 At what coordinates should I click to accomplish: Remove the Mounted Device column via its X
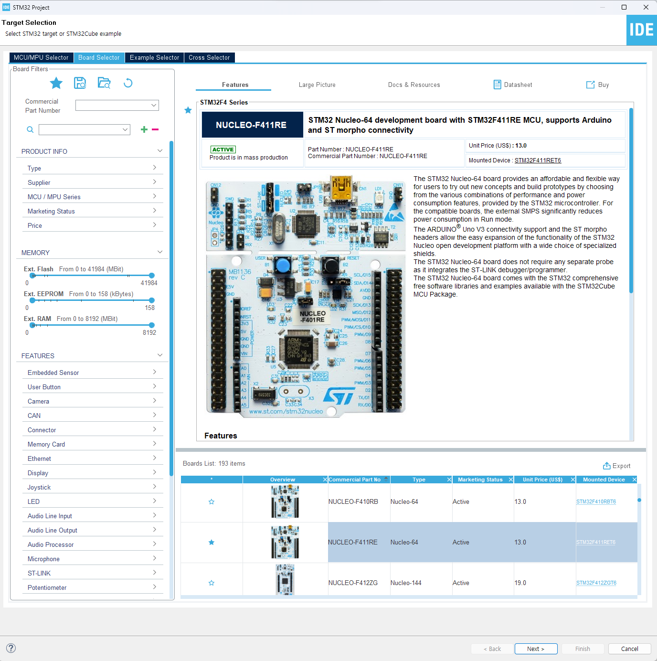(x=635, y=480)
